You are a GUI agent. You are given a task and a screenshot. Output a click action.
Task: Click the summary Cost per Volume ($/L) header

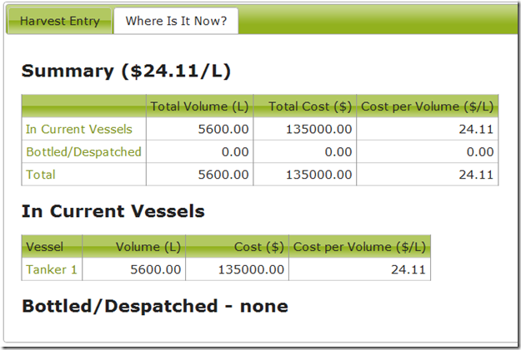pyautogui.click(x=428, y=106)
